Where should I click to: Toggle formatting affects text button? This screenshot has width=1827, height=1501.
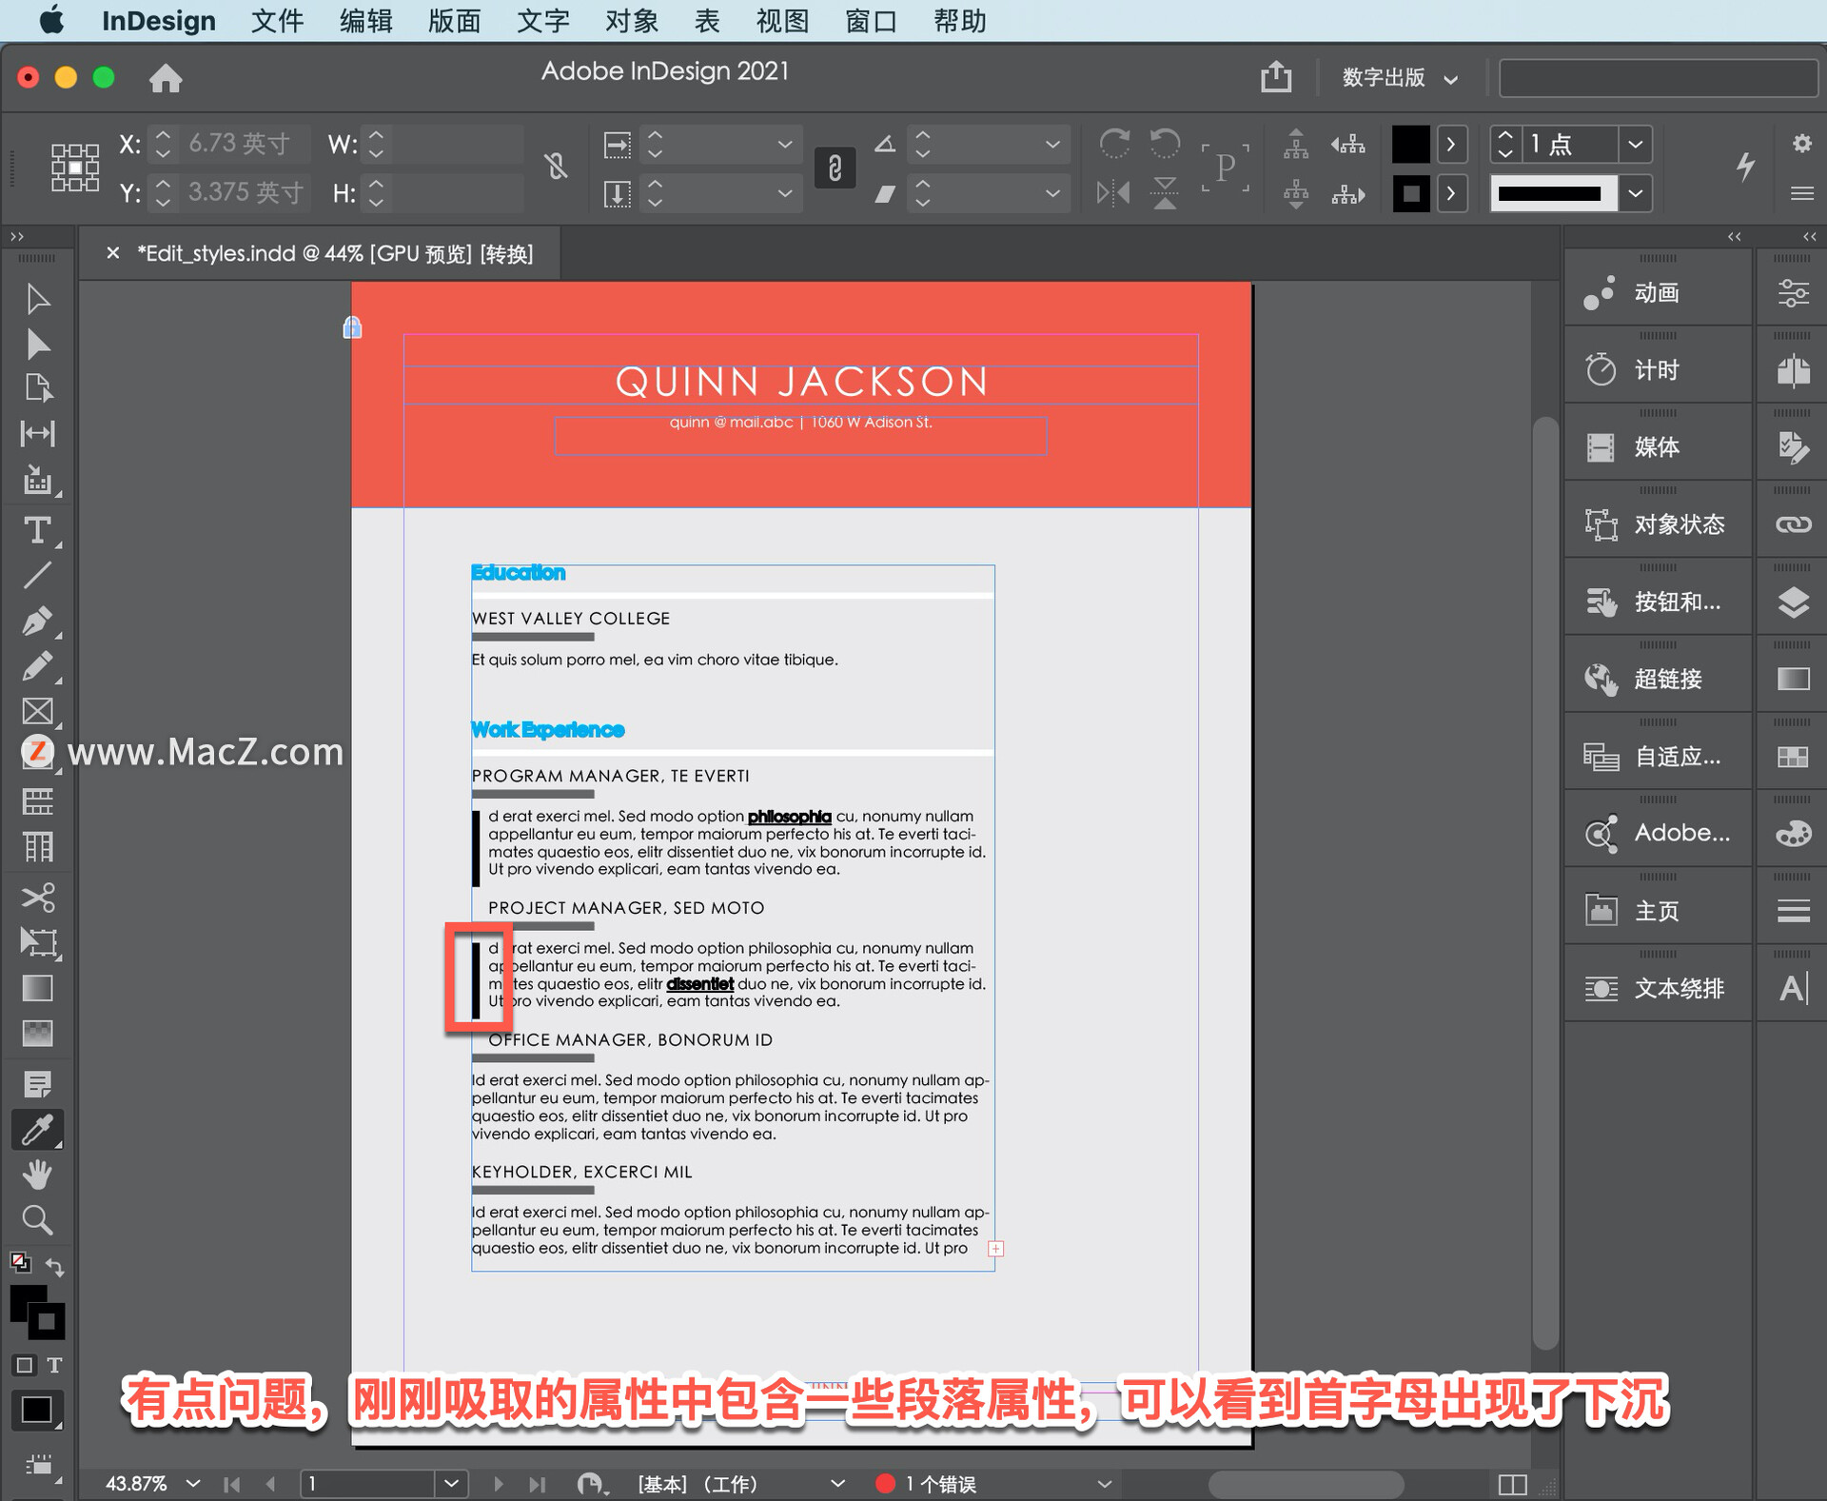[54, 1365]
